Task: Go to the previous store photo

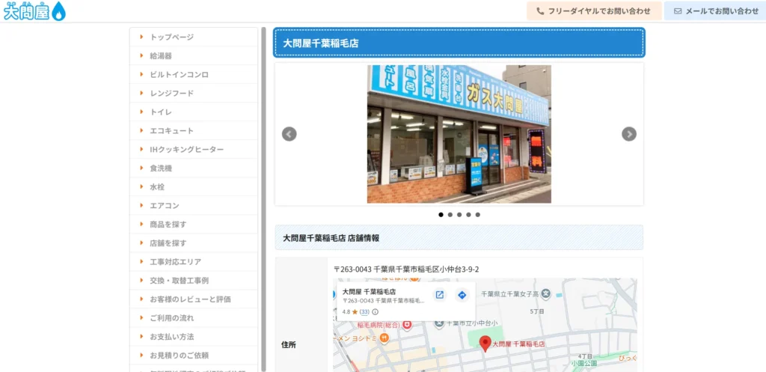Action: pyautogui.click(x=289, y=134)
